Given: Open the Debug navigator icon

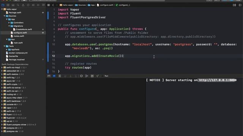Looking at the screenshot, I should 33,5.
